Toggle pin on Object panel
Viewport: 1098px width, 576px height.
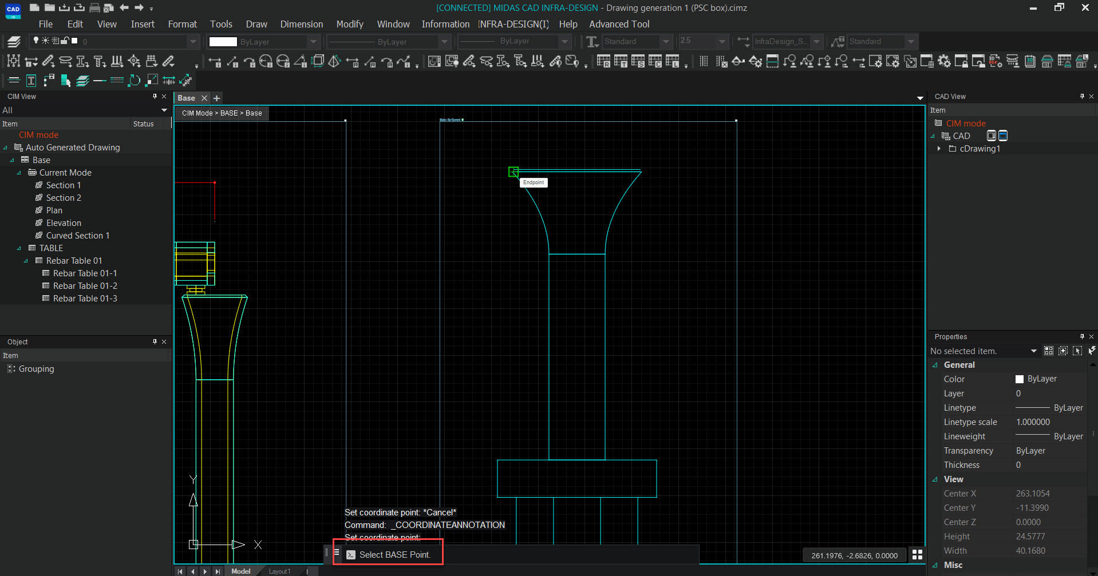(155, 341)
